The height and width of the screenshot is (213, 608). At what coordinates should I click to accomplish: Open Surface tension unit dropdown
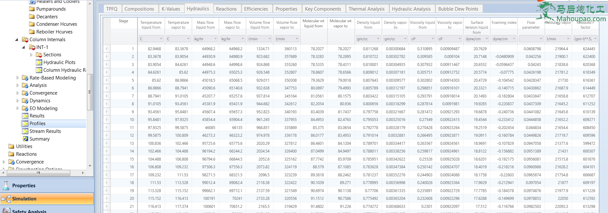click(487, 39)
